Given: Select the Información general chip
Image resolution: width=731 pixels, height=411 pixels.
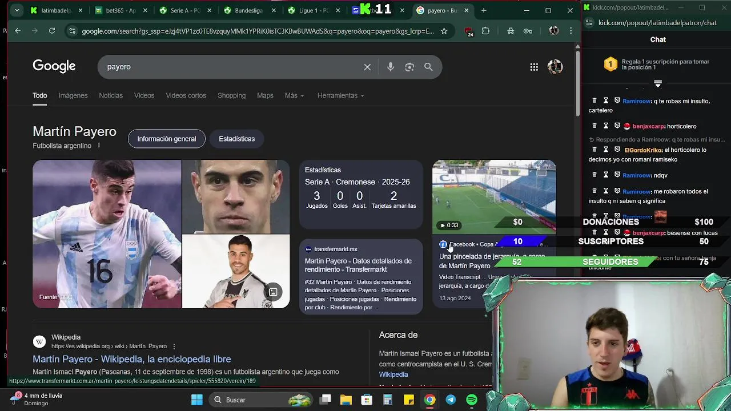Looking at the screenshot, I should [166, 139].
